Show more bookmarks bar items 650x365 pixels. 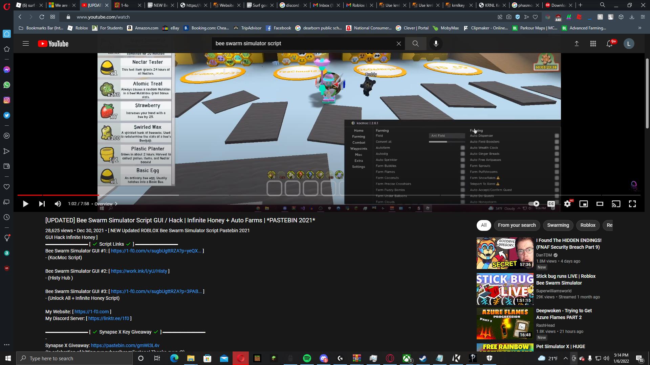point(640,28)
